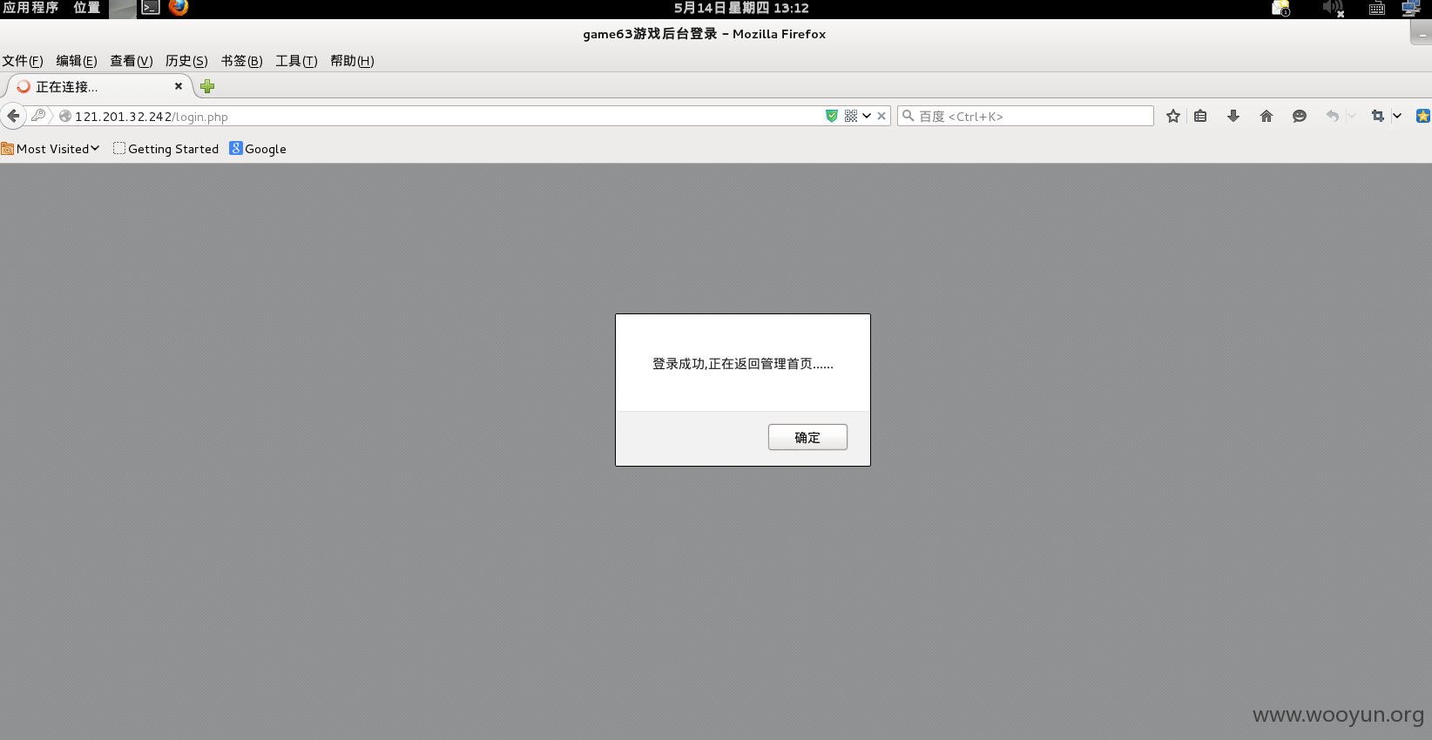This screenshot has width=1432, height=740.
Task: Click the 登录成功,正在返回管理首页 message text
Action: click(743, 364)
